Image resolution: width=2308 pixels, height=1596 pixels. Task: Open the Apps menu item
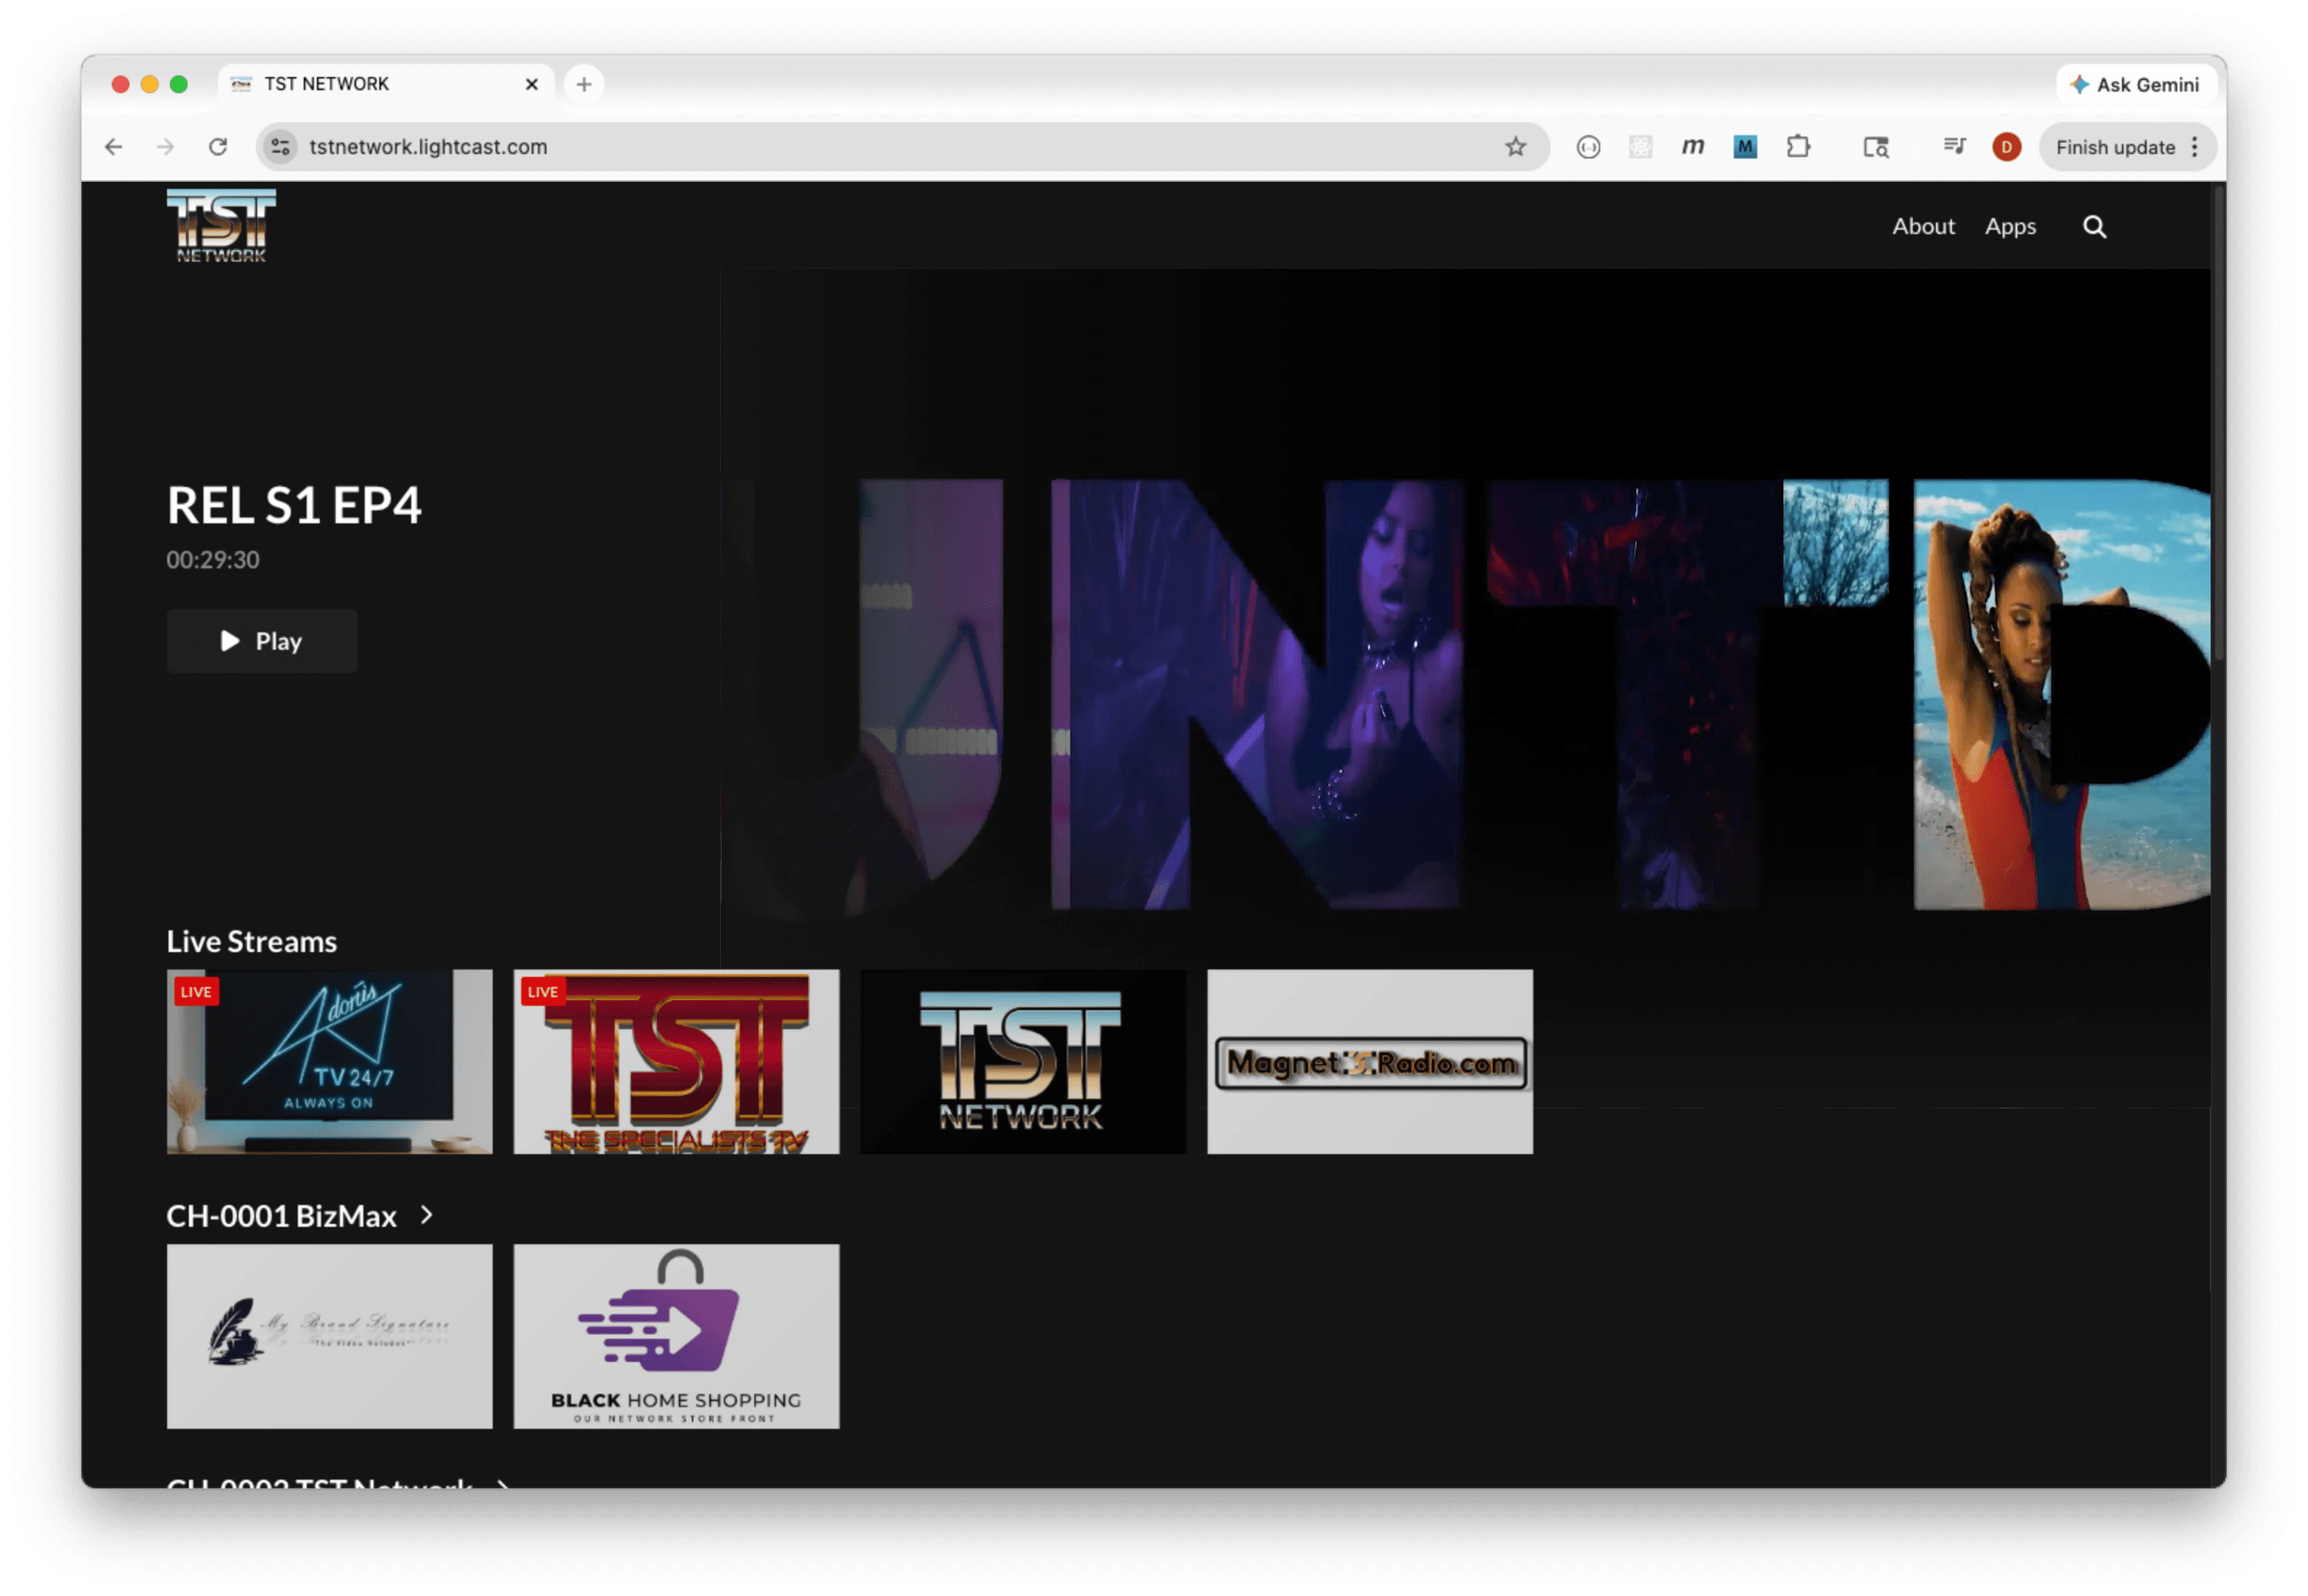tap(2010, 227)
